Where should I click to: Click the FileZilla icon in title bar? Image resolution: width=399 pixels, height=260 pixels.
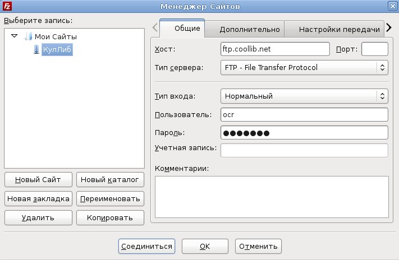coord(7,6)
